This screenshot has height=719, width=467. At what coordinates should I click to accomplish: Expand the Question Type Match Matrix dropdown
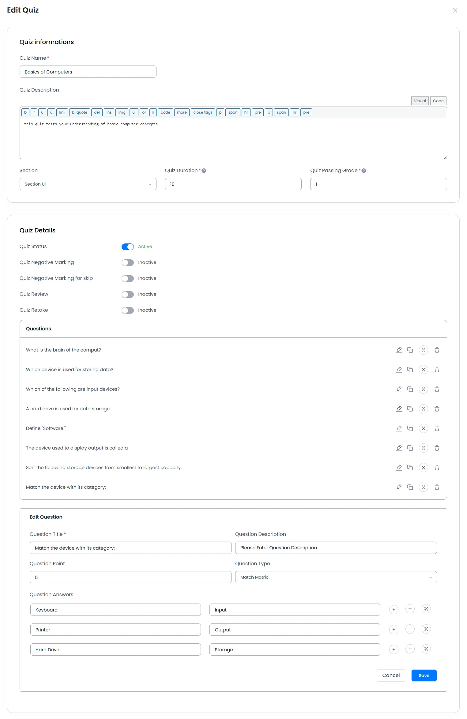pos(336,577)
